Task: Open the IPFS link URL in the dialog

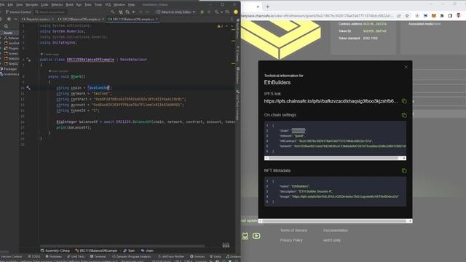Action: pyautogui.click(x=331, y=101)
